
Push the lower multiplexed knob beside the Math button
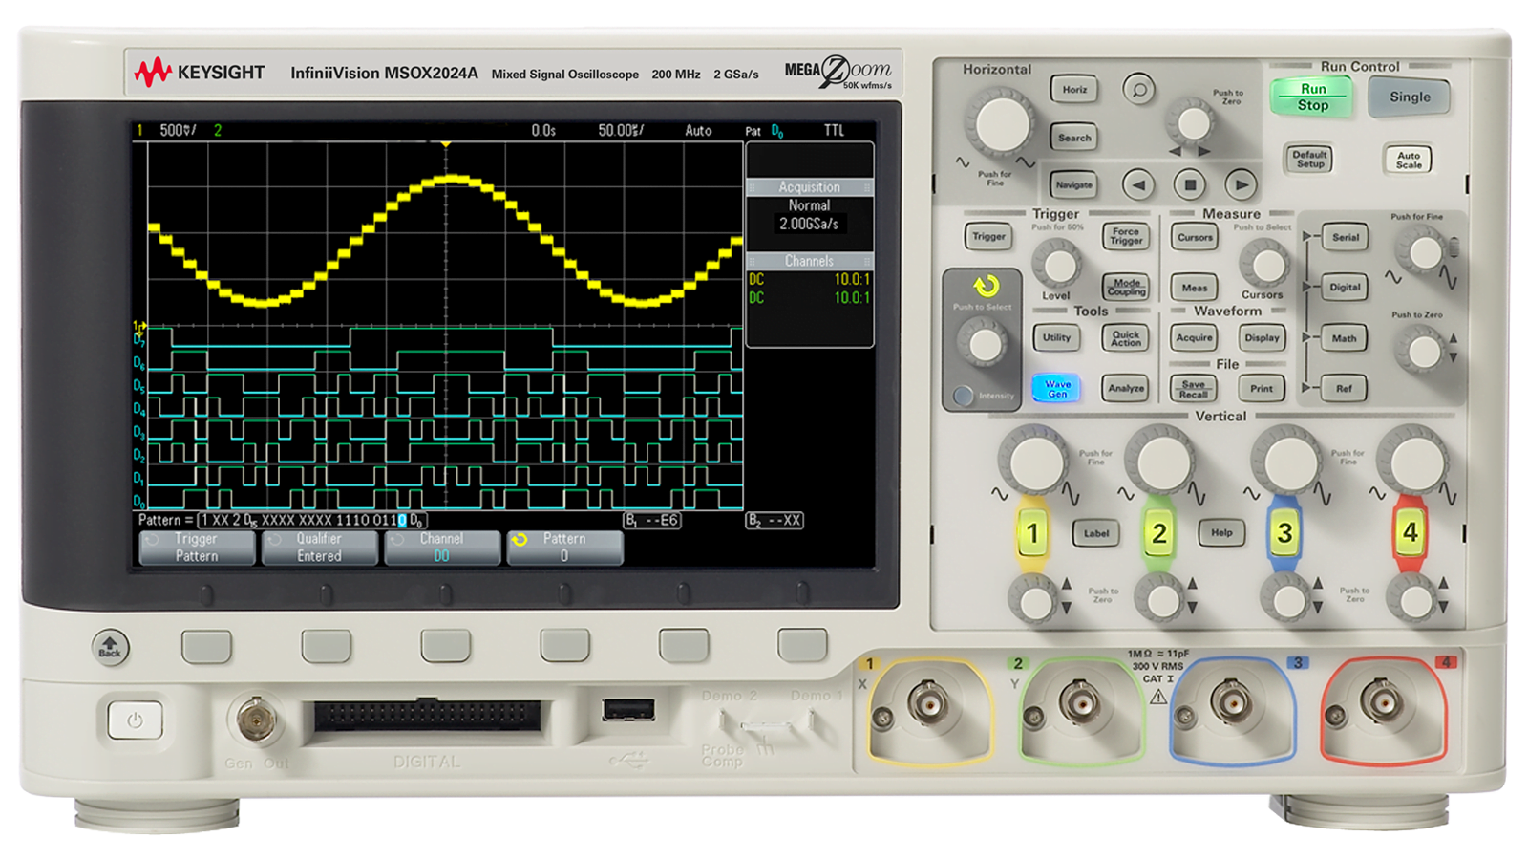tap(1424, 350)
